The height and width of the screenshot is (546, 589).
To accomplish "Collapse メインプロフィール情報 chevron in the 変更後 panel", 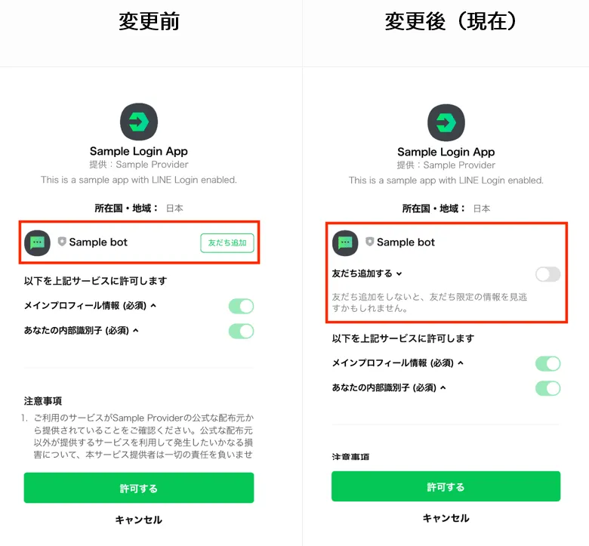I will coord(461,362).
